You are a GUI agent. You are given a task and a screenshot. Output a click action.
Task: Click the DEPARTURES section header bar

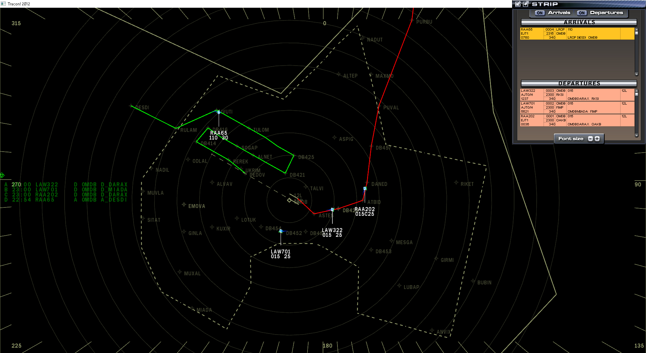pos(578,83)
